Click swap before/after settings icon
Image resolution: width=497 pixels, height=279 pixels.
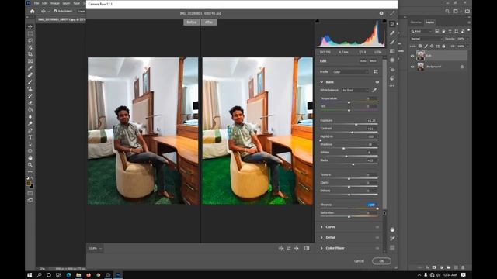[289, 248]
